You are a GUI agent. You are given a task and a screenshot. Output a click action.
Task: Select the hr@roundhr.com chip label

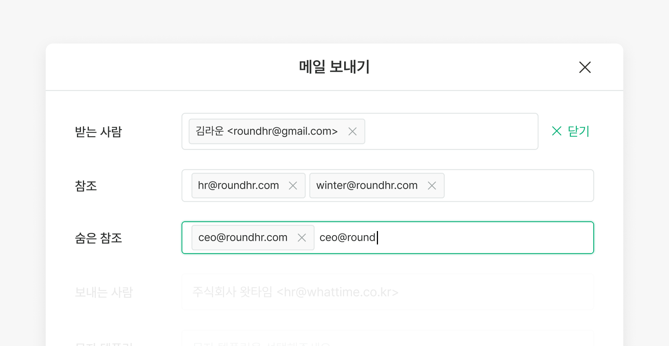click(238, 186)
